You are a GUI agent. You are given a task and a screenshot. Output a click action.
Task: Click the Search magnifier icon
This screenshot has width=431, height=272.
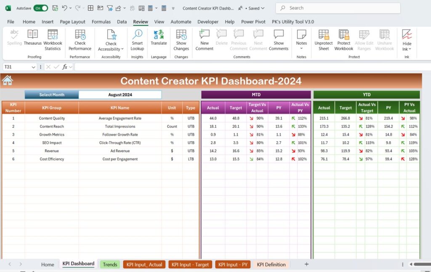coord(282,8)
